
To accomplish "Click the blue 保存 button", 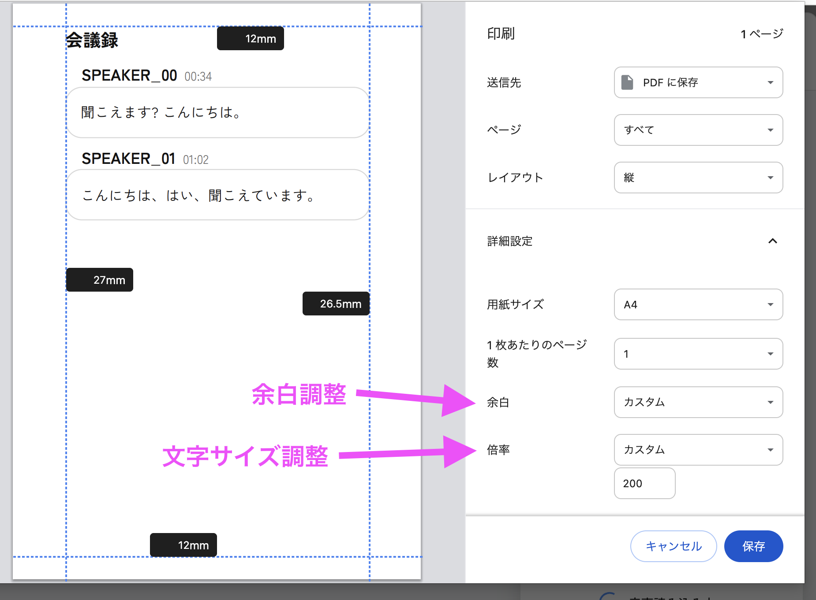I will tap(753, 546).
